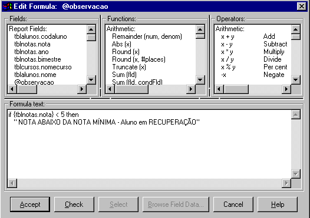Select Sum (fld, condFld) function
Image resolution: width=310 pixels, height=218 pixels.
coord(137,82)
